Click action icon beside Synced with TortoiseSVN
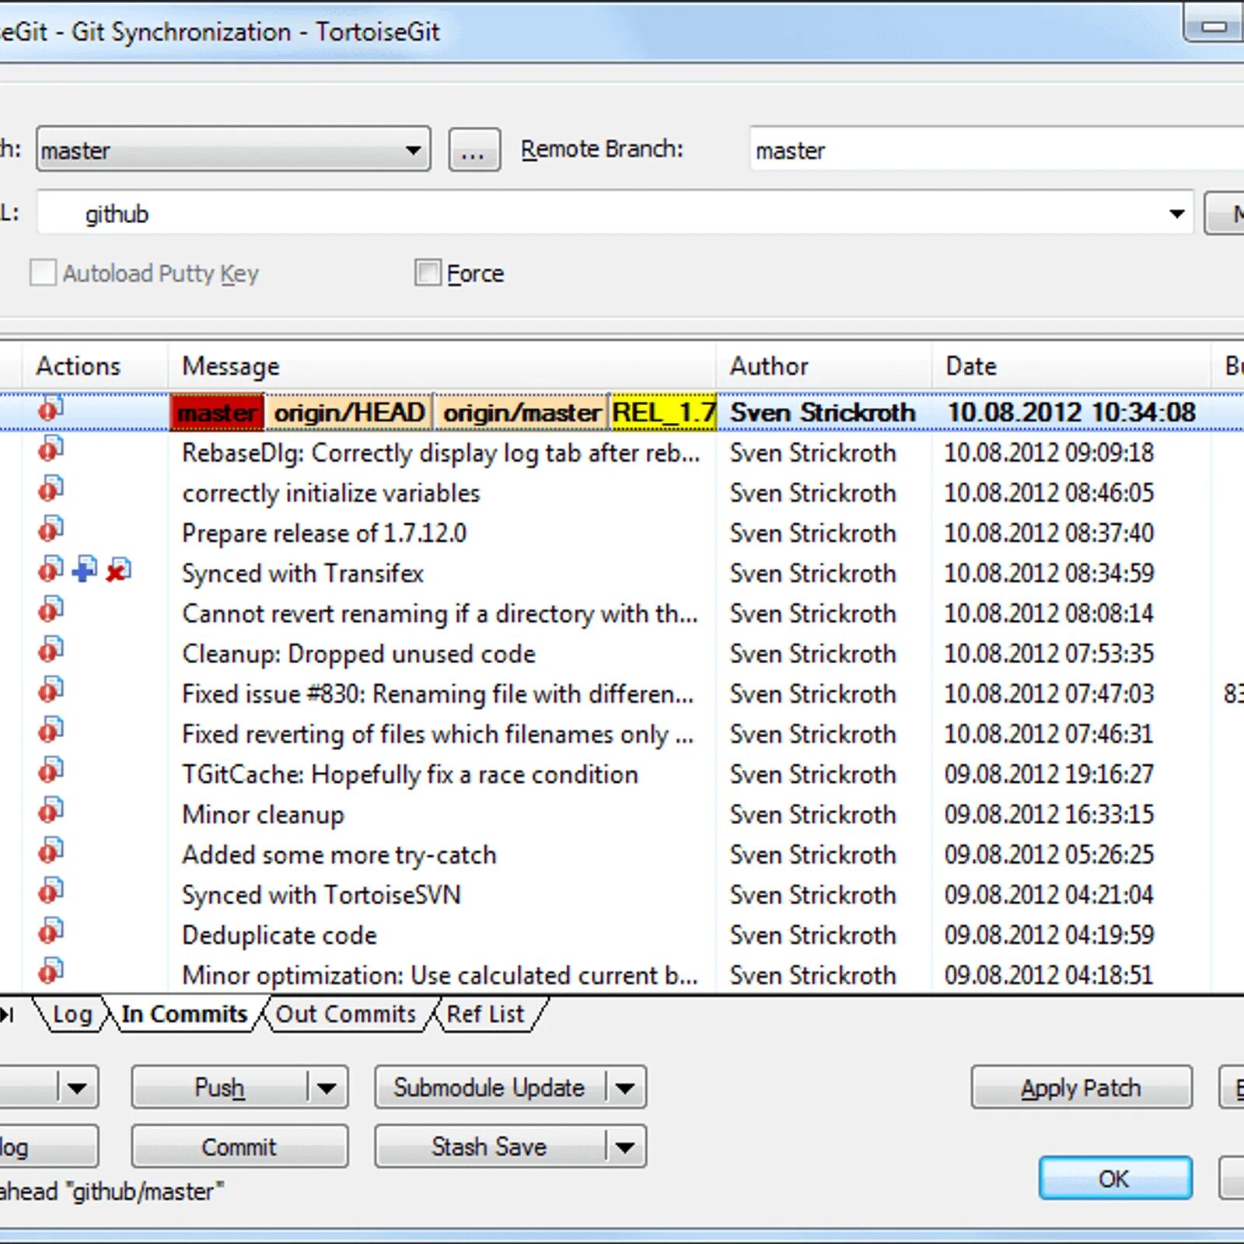1244x1244 pixels. (x=51, y=891)
